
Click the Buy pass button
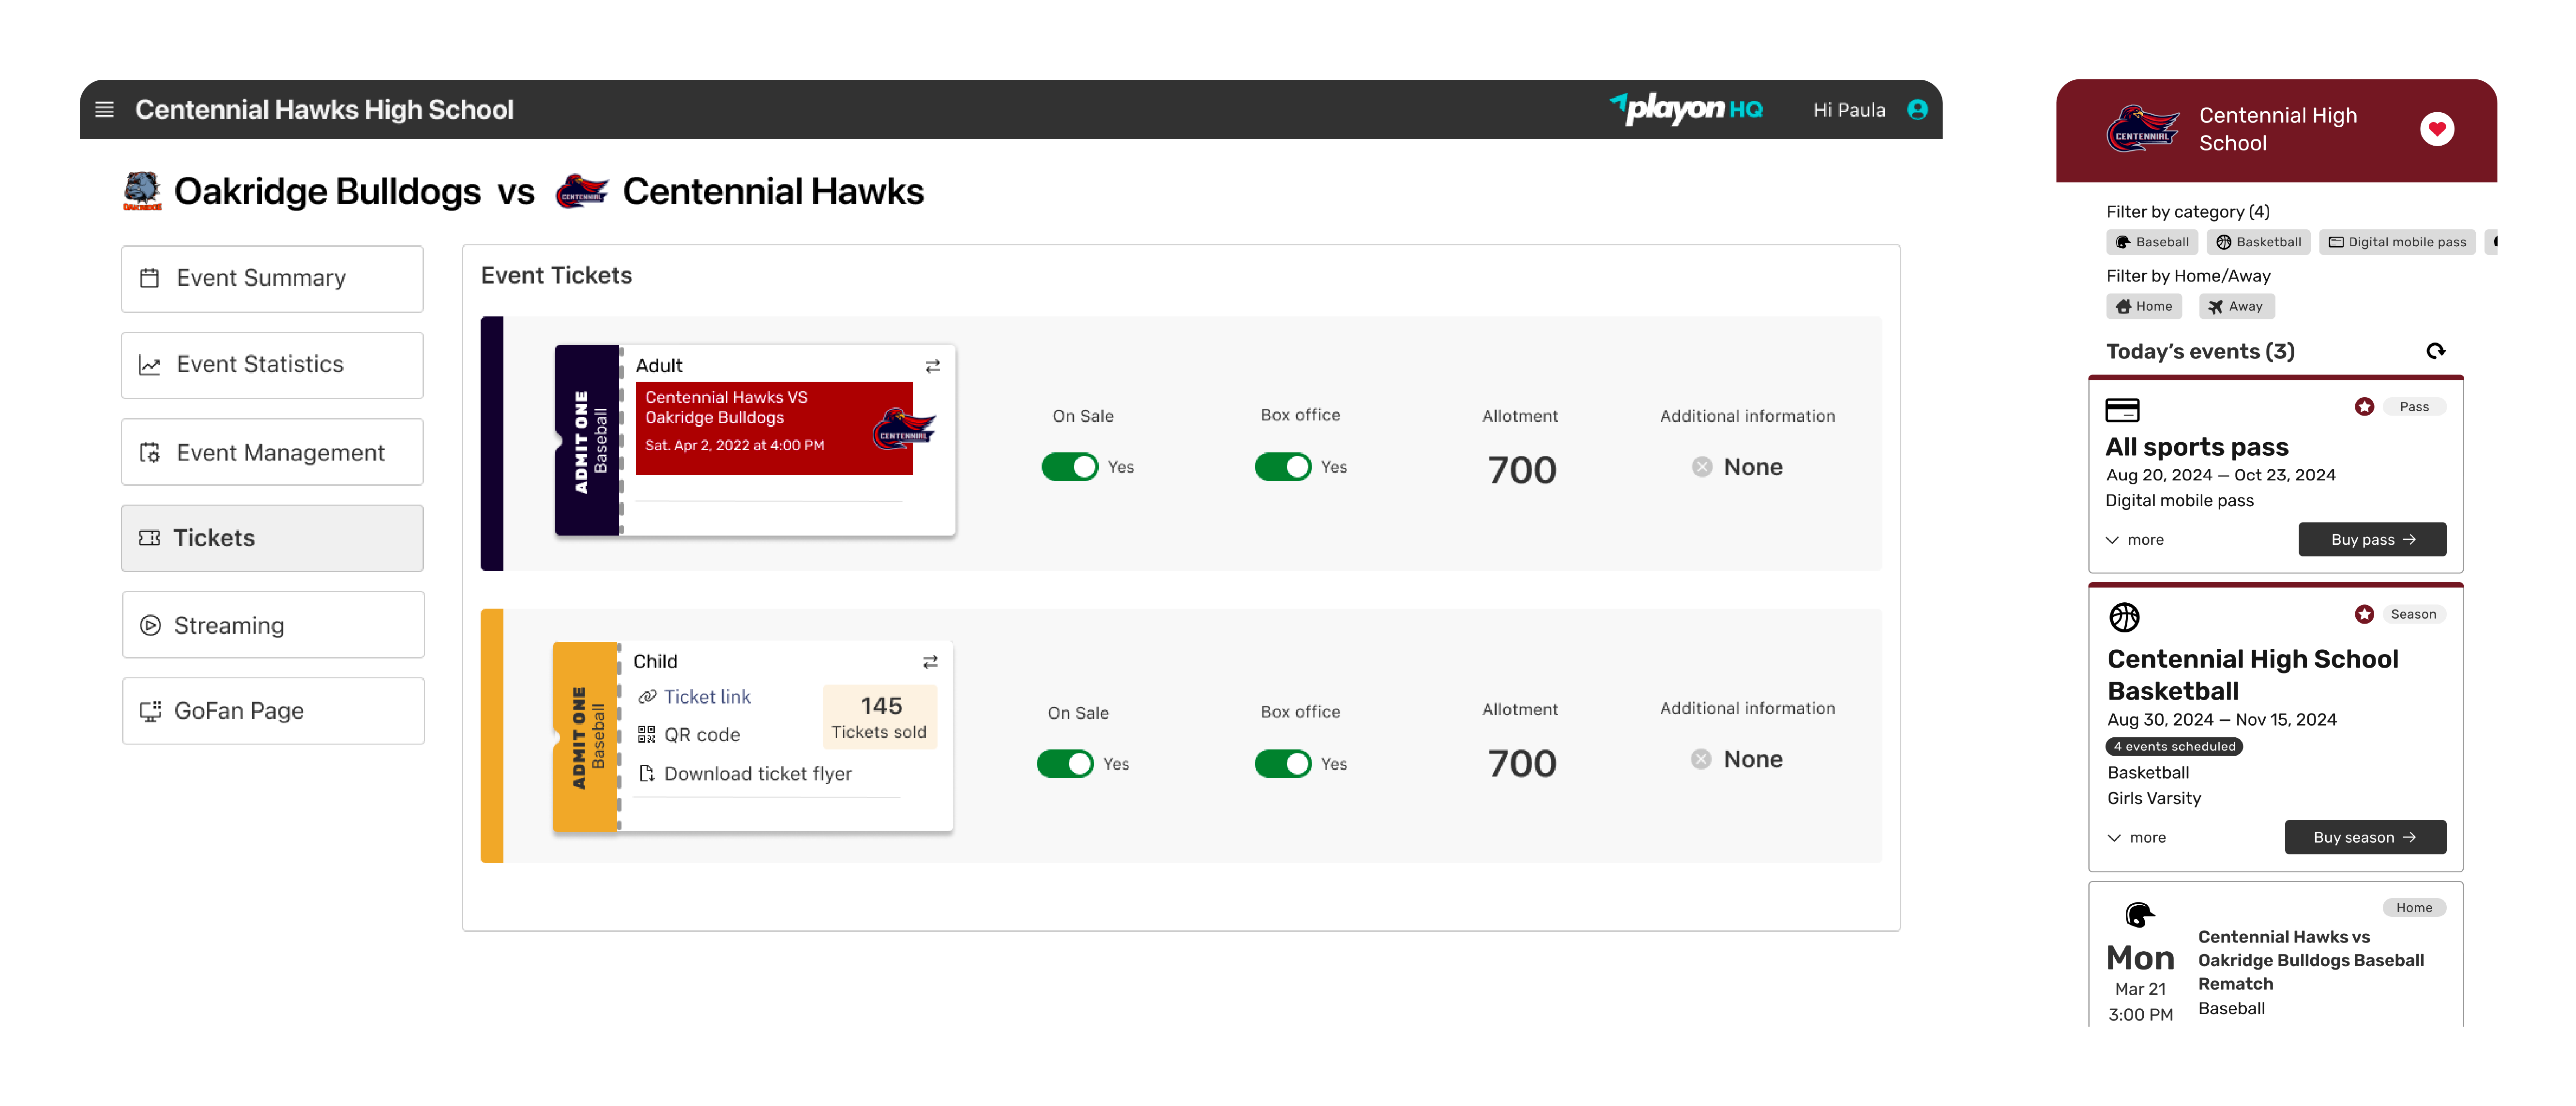[2372, 539]
